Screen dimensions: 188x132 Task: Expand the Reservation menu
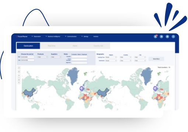click(36, 36)
